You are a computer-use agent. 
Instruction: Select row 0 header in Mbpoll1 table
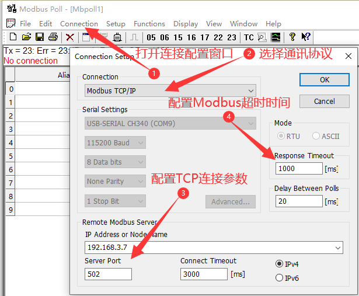11,89
